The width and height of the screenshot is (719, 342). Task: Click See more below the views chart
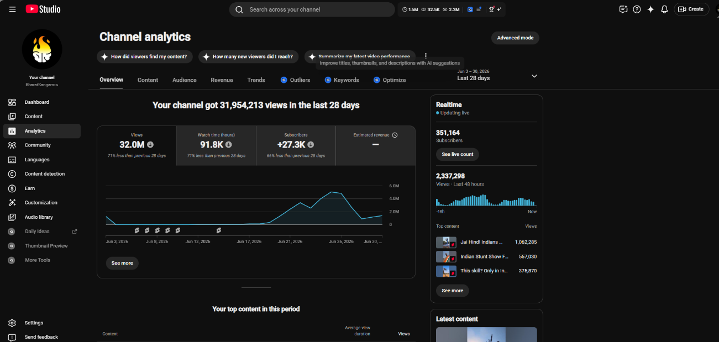(122, 263)
